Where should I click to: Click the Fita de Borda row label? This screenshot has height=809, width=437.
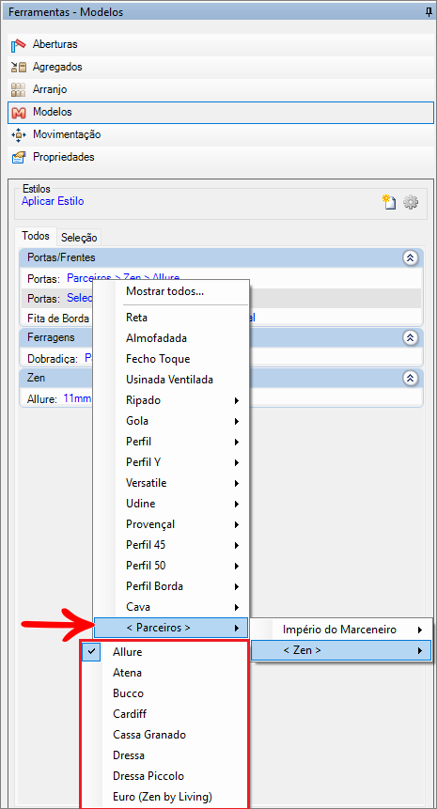(x=58, y=319)
